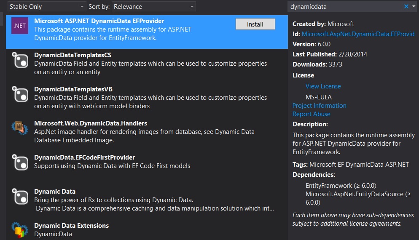419x240 pixels.
Task: Click the Dynamic Data package icon
Action: [x=20, y=196]
